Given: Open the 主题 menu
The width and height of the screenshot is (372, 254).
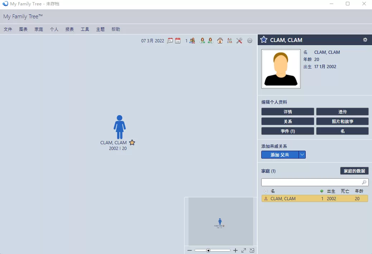Looking at the screenshot, I should click(100, 29).
